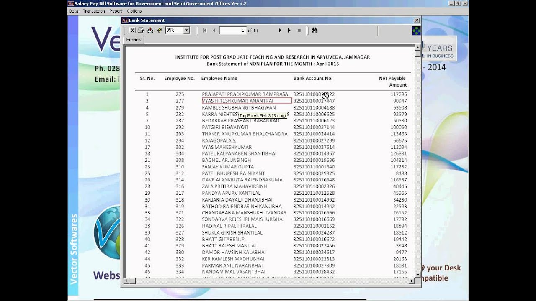Click VYAS MAHESHKUMAR employee name

227,147
